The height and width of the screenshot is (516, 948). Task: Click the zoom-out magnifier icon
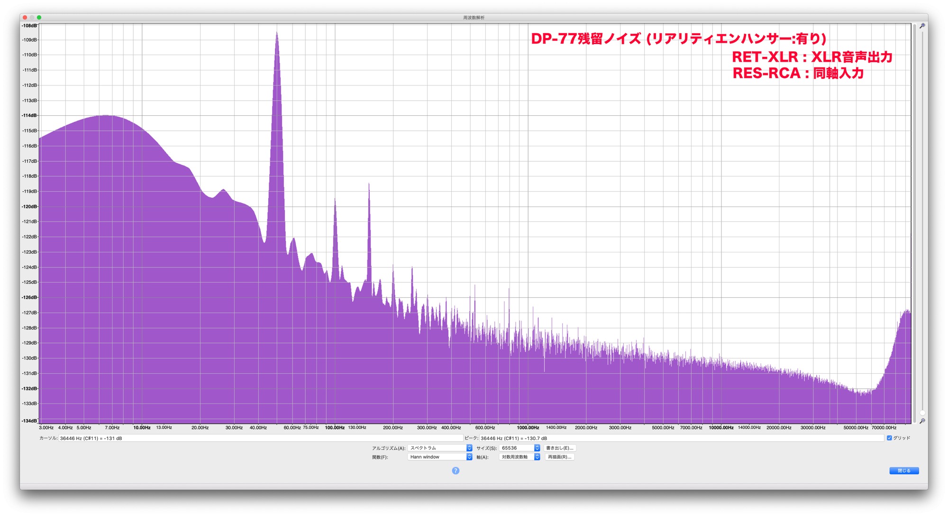pyautogui.click(x=922, y=421)
